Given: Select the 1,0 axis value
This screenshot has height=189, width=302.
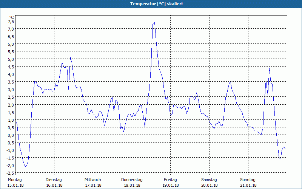Looking at the screenshot, I should click(11, 120).
